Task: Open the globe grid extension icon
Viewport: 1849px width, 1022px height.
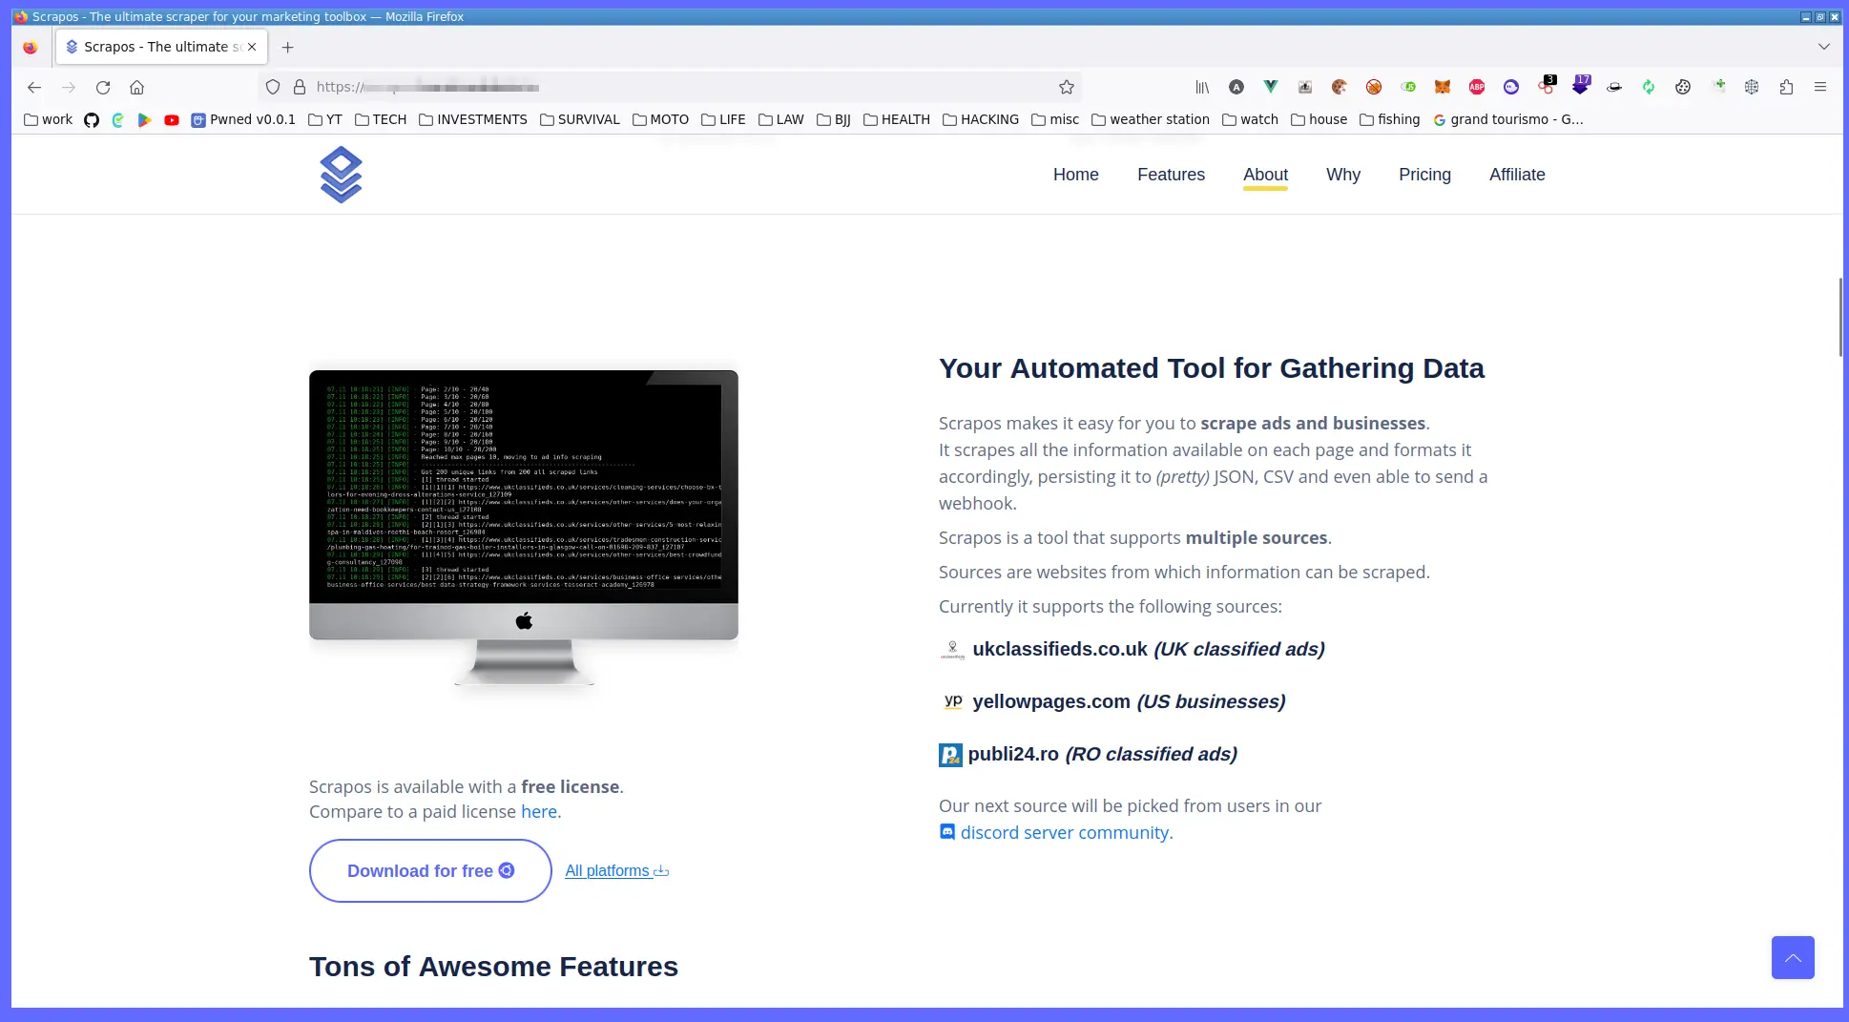Action: click(1752, 87)
